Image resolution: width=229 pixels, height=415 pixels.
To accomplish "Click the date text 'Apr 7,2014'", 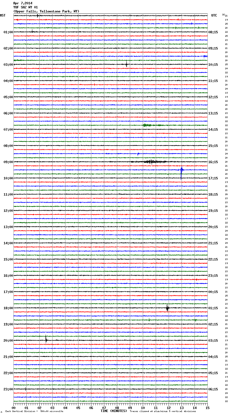I will point(23,3).
